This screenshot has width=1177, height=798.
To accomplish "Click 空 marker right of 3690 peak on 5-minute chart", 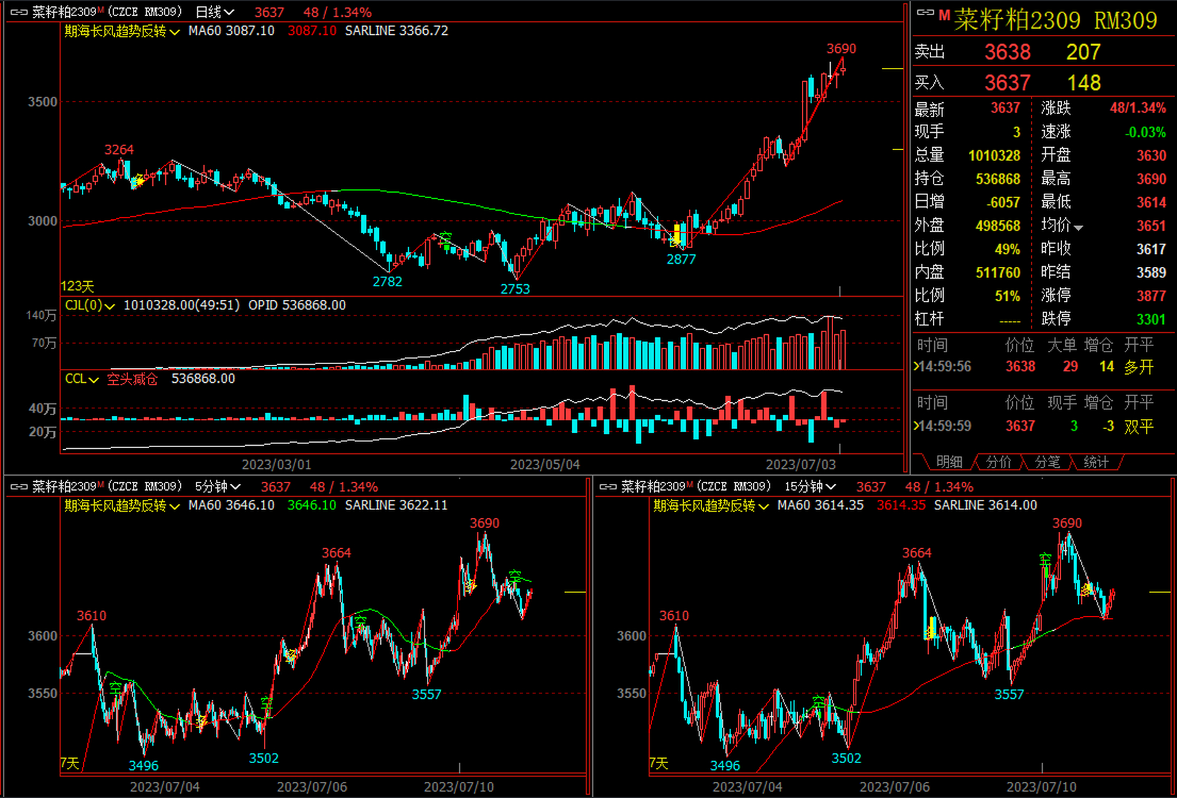I will coord(515,577).
